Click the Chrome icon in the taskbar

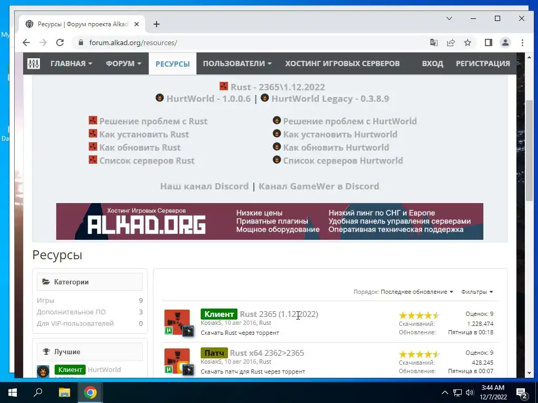pyautogui.click(x=90, y=393)
